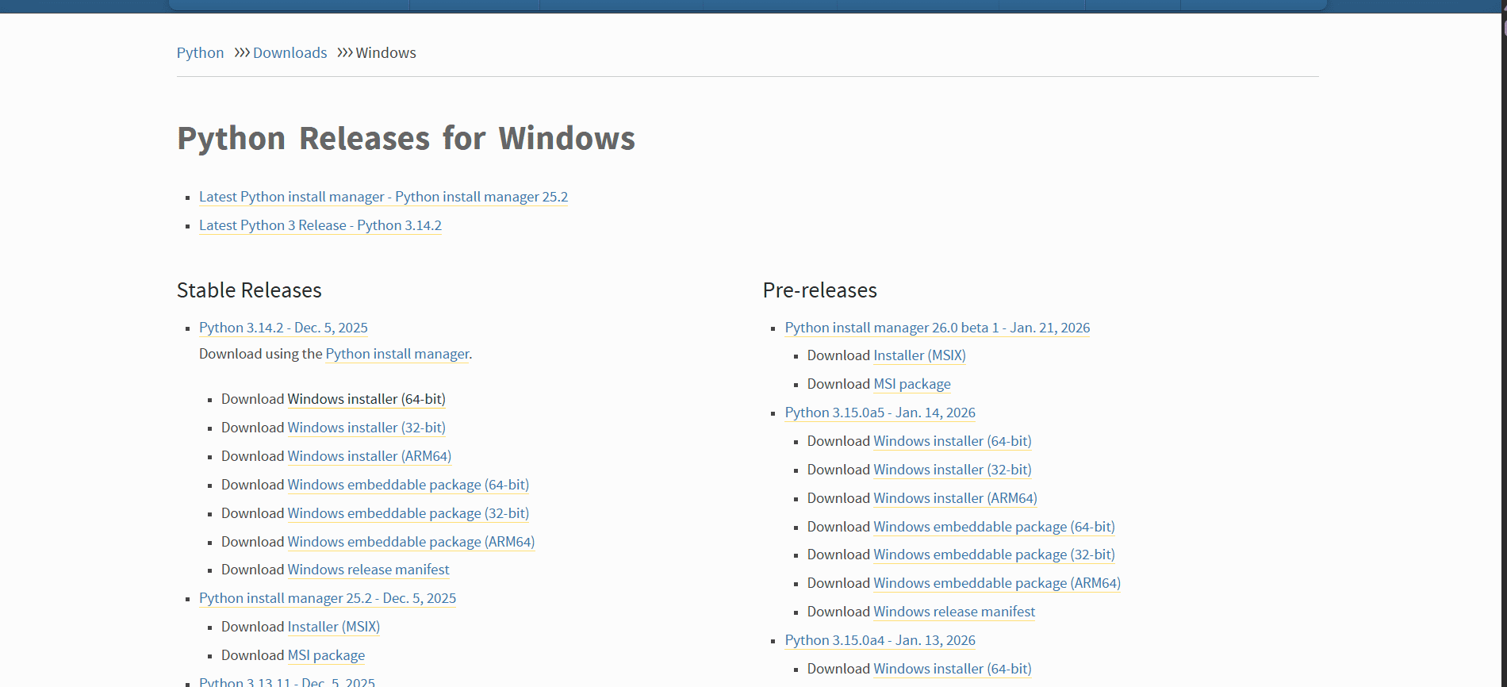Open the Downloads breadcrumb link
Image resolution: width=1507 pixels, height=687 pixels.
290,52
